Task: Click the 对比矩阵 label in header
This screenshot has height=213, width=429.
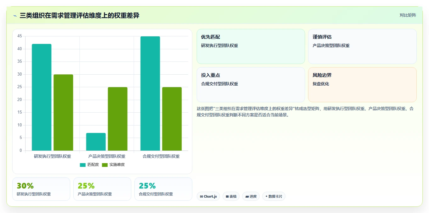Action: [408, 15]
